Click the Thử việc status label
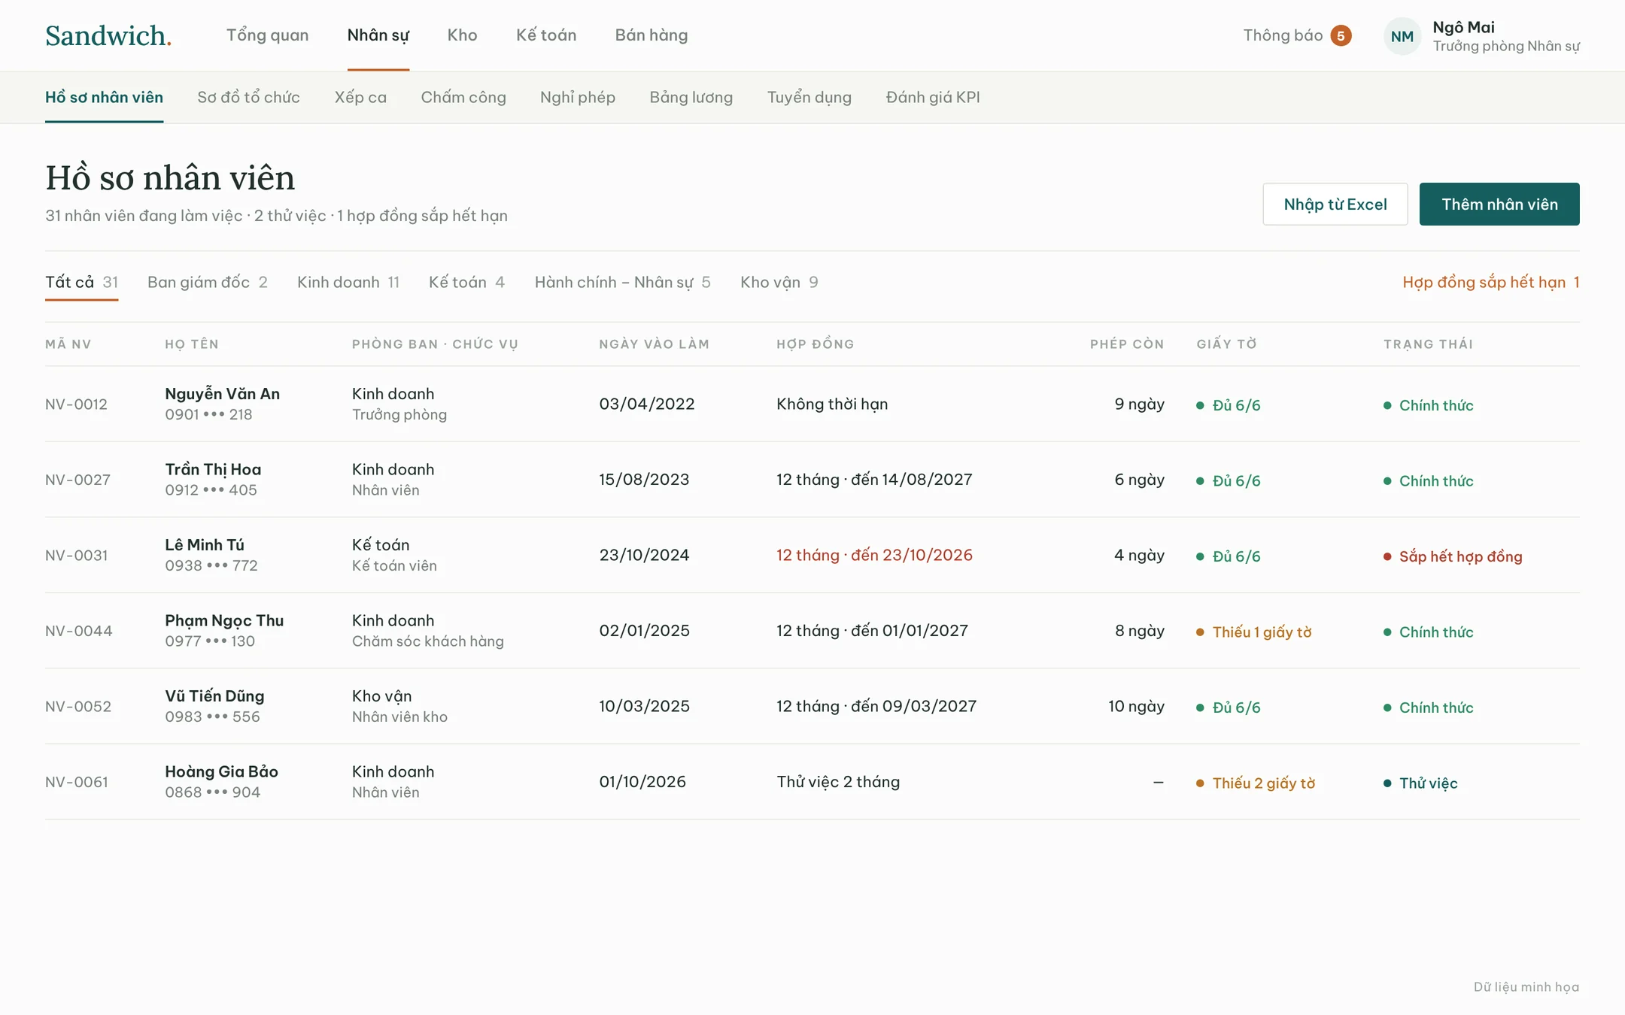Image resolution: width=1625 pixels, height=1015 pixels. pos(1420,783)
